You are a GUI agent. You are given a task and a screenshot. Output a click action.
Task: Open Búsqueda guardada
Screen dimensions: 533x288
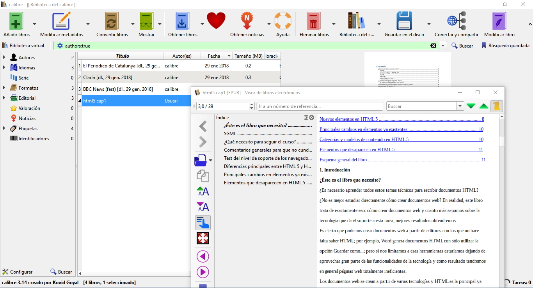(x=505, y=46)
